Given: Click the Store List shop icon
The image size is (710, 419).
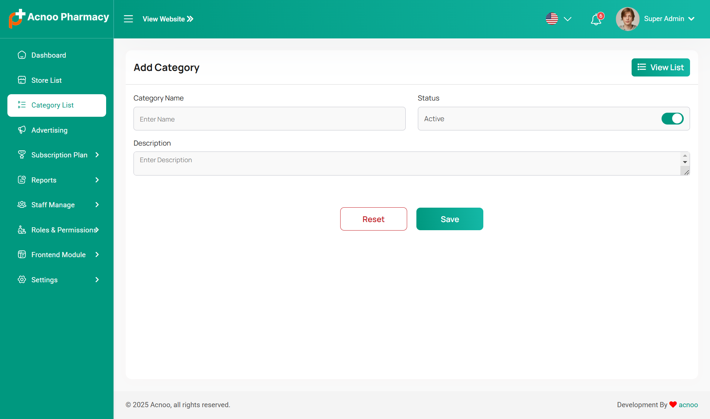Looking at the screenshot, I should point(22,80).
